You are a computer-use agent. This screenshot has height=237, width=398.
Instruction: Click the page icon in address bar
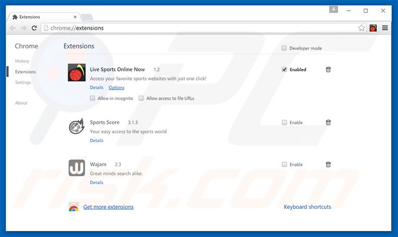pos(46,28)
